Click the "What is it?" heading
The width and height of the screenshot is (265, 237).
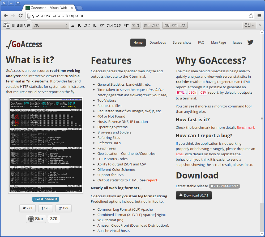pos(30,60)
